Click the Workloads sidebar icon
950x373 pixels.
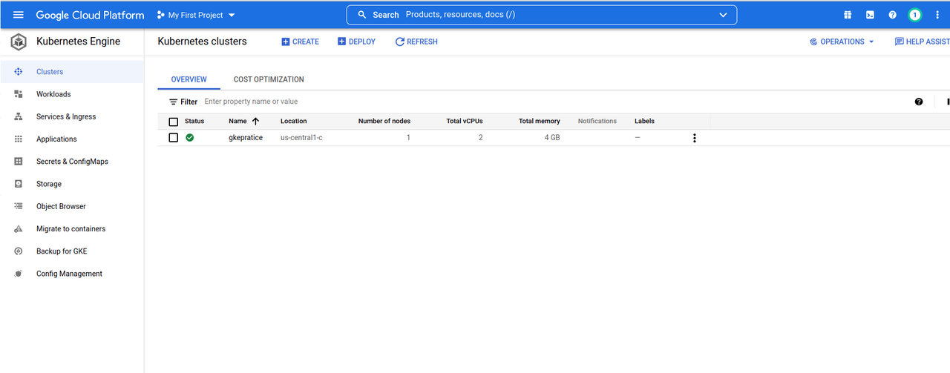click(19, 94)
